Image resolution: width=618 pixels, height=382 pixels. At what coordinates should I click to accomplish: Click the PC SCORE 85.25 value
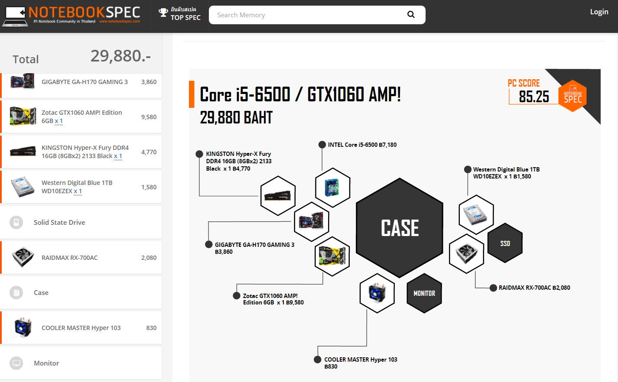click(x=534, y=97)
